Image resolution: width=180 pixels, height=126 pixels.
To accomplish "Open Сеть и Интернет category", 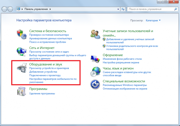I will [42, 48].
